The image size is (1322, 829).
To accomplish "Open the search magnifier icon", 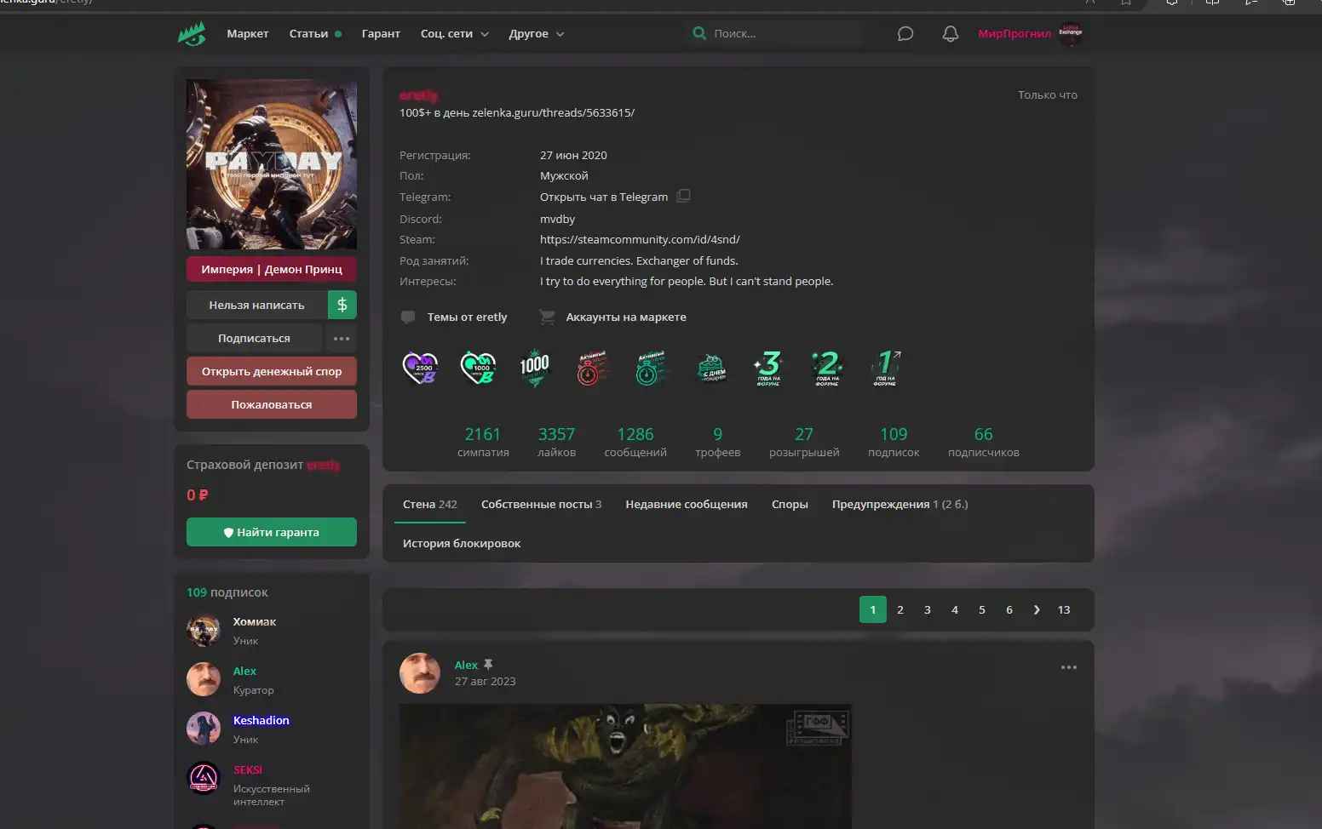I will pos(699,33).
